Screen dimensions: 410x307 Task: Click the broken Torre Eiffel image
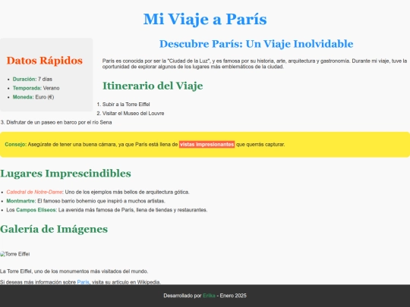[15, 254]
